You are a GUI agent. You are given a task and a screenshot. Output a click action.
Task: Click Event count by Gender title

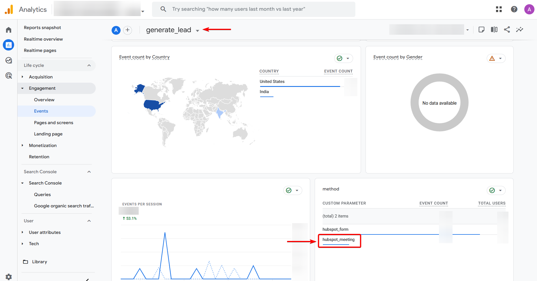(x=398, y=57)
